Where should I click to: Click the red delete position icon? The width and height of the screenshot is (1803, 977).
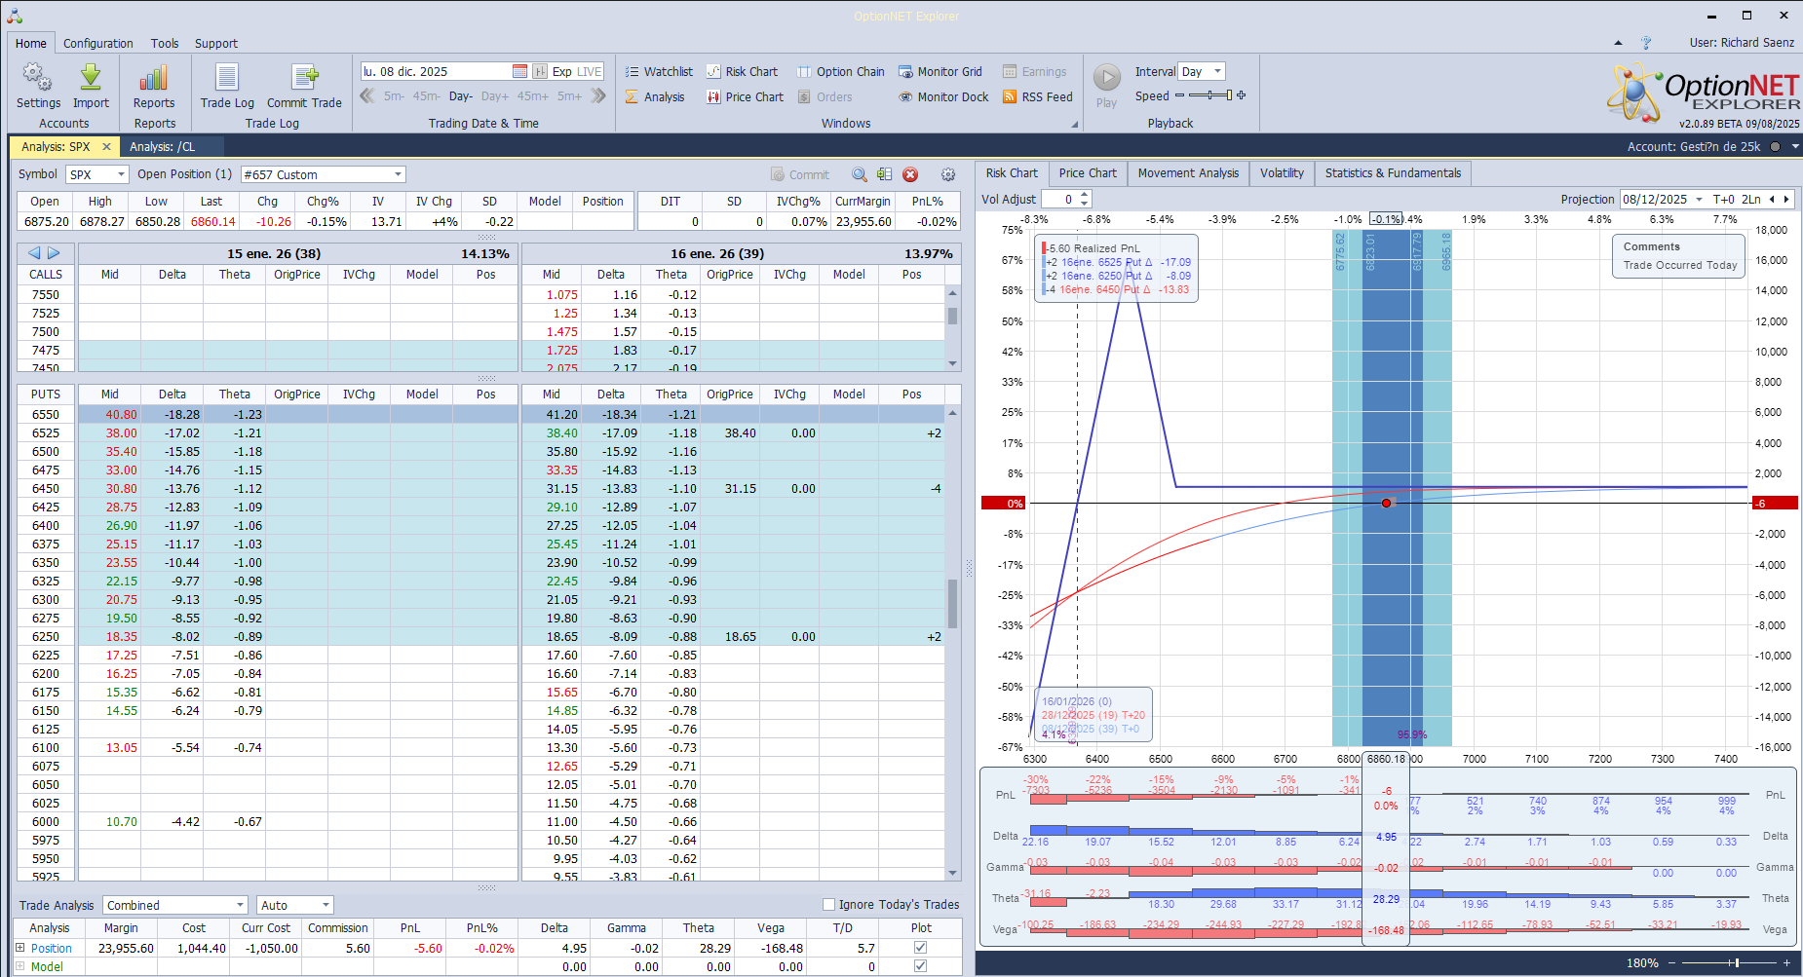pyautogui.click(x=910, y=174)
